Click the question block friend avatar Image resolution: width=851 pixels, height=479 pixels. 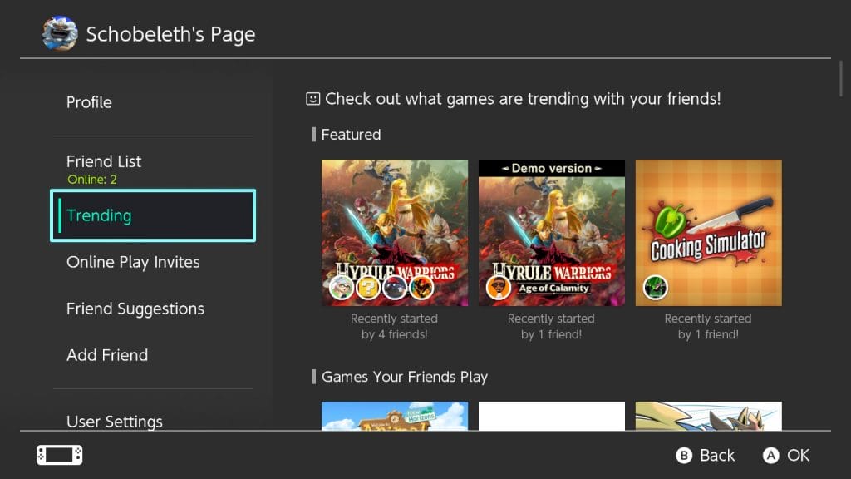(366, 288)
